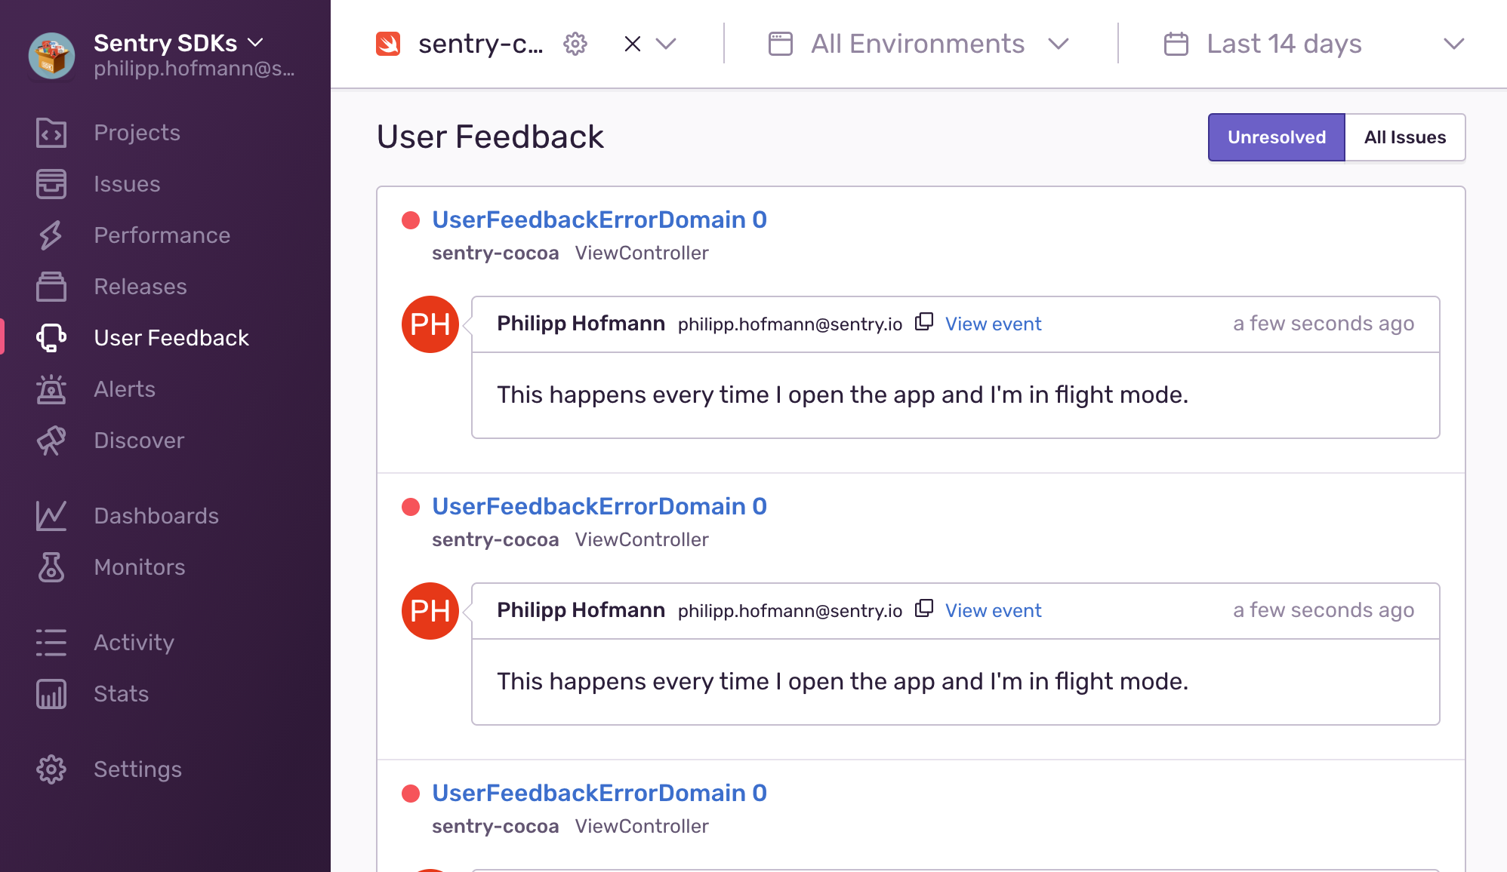Switch to the Unresolved filter
1507x872 pixels.
tap(1276, 137)
